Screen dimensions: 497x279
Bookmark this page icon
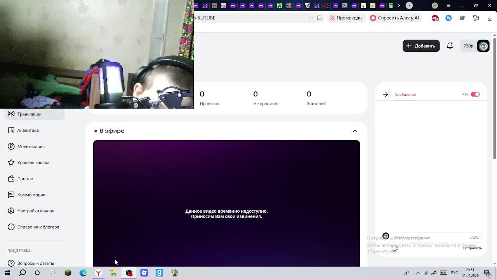[319, 18]
